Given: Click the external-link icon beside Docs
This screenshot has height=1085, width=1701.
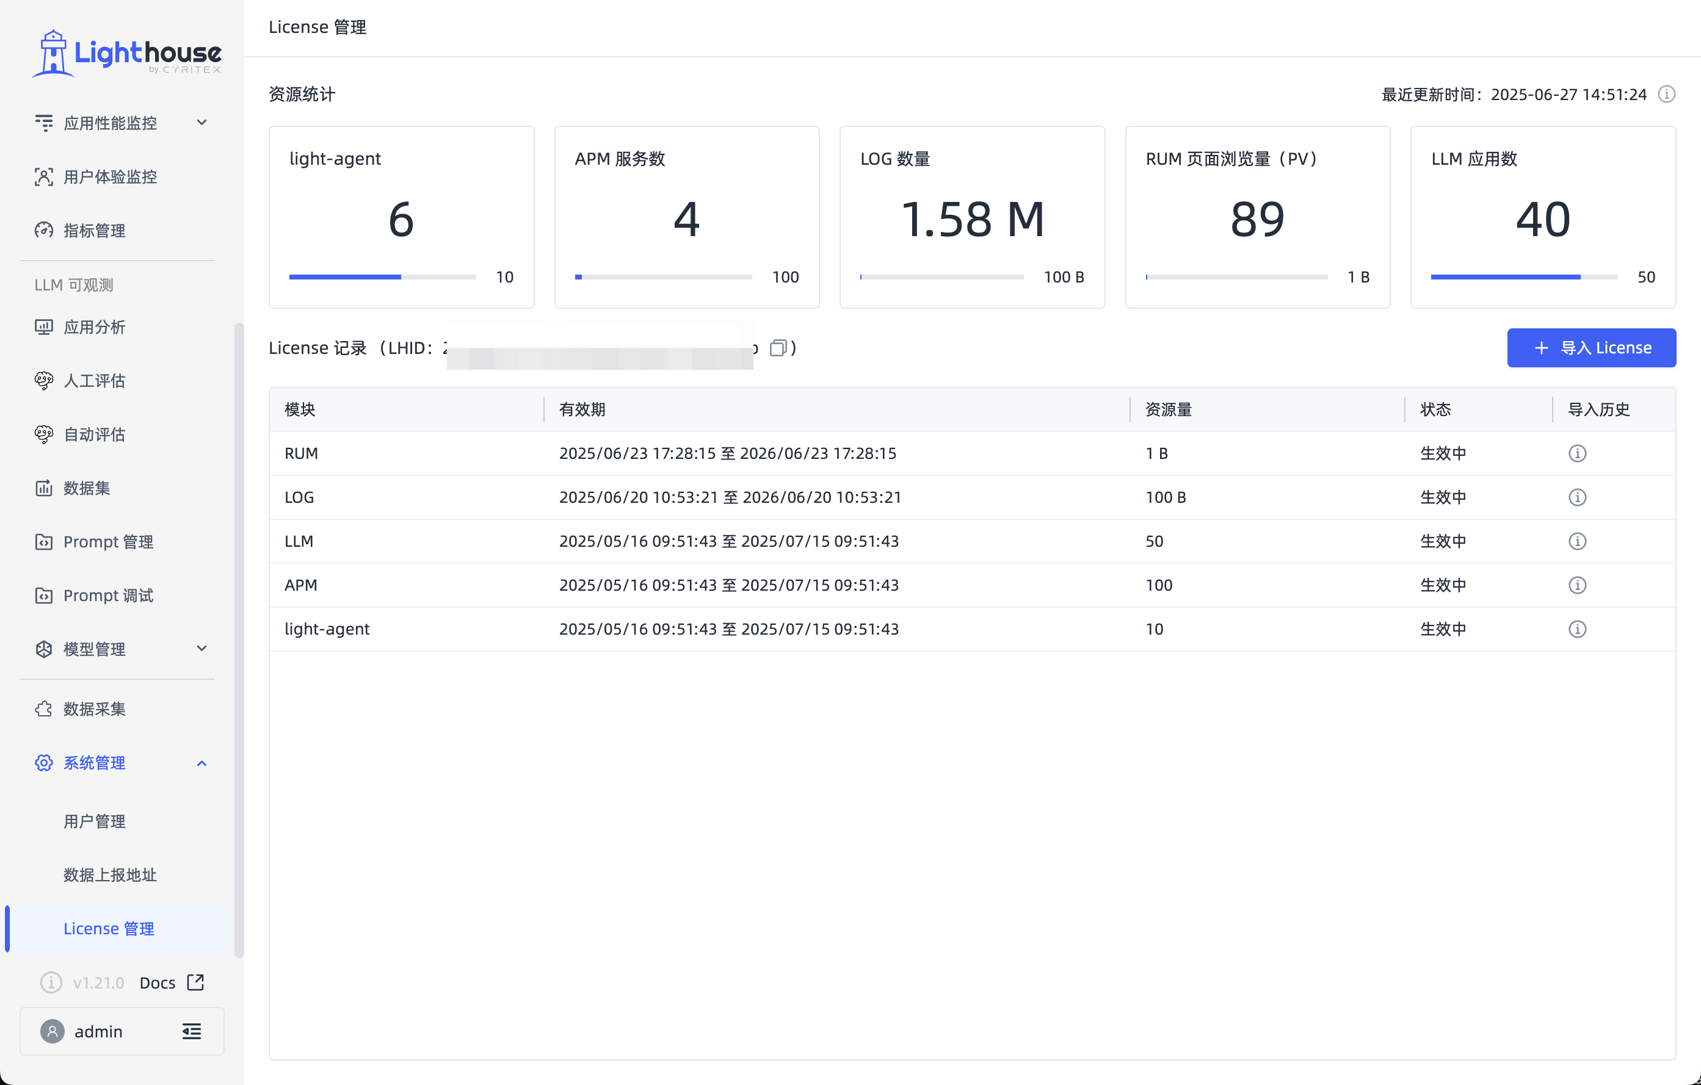Looking at the screenshot, I should [195, 982].
